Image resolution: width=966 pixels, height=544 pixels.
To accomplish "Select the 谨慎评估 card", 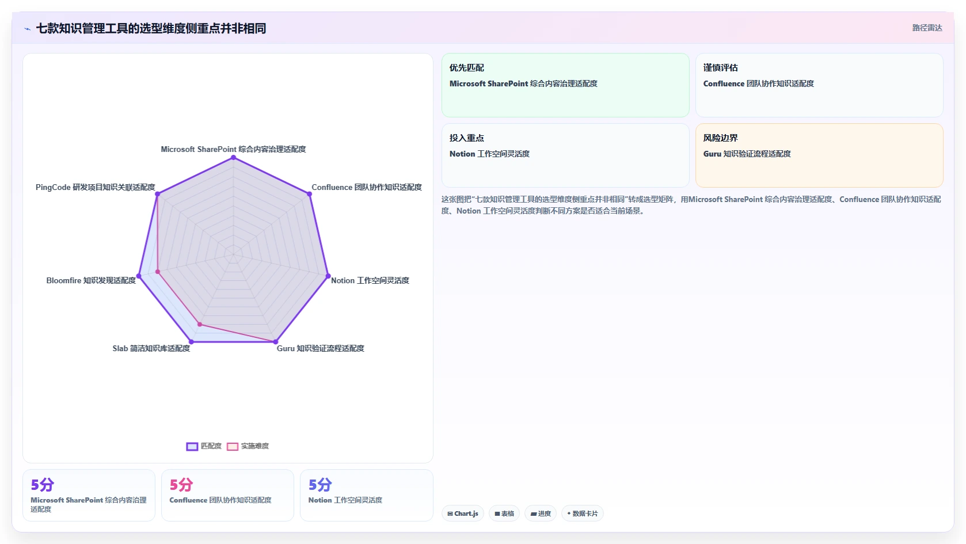I will 819,85.
